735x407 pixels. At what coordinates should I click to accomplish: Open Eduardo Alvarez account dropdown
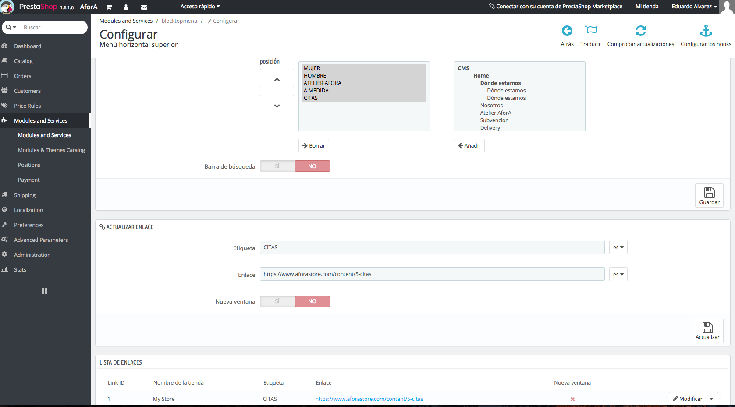694,7
